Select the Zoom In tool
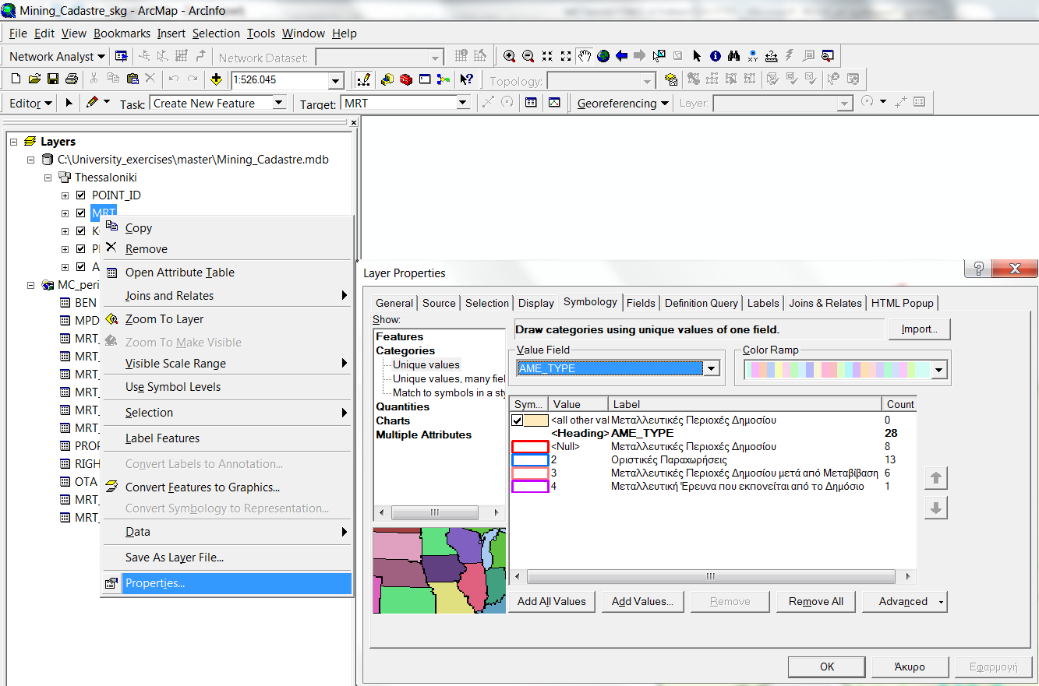 pyautogui.click(x=509, y=56)
